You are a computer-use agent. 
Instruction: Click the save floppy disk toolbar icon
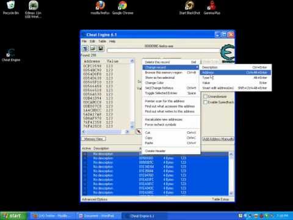pyautogui.click(x=101, y=48)
